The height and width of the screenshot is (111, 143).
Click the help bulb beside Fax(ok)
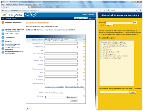84,76
